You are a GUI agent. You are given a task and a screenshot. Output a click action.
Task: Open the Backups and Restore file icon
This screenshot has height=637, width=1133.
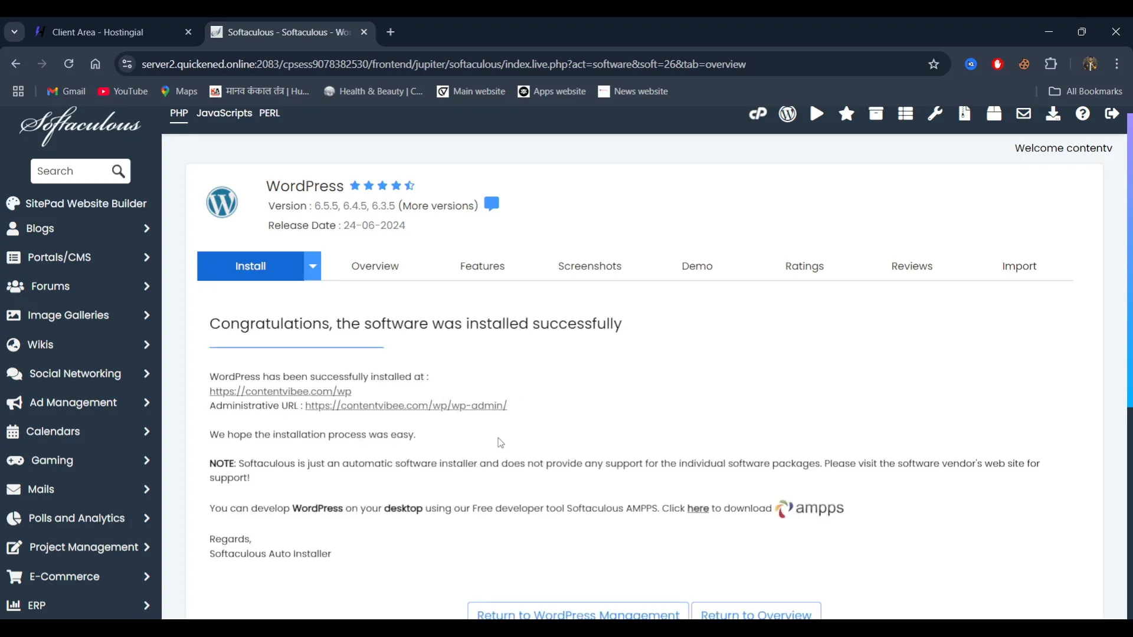tap(964, 114)
